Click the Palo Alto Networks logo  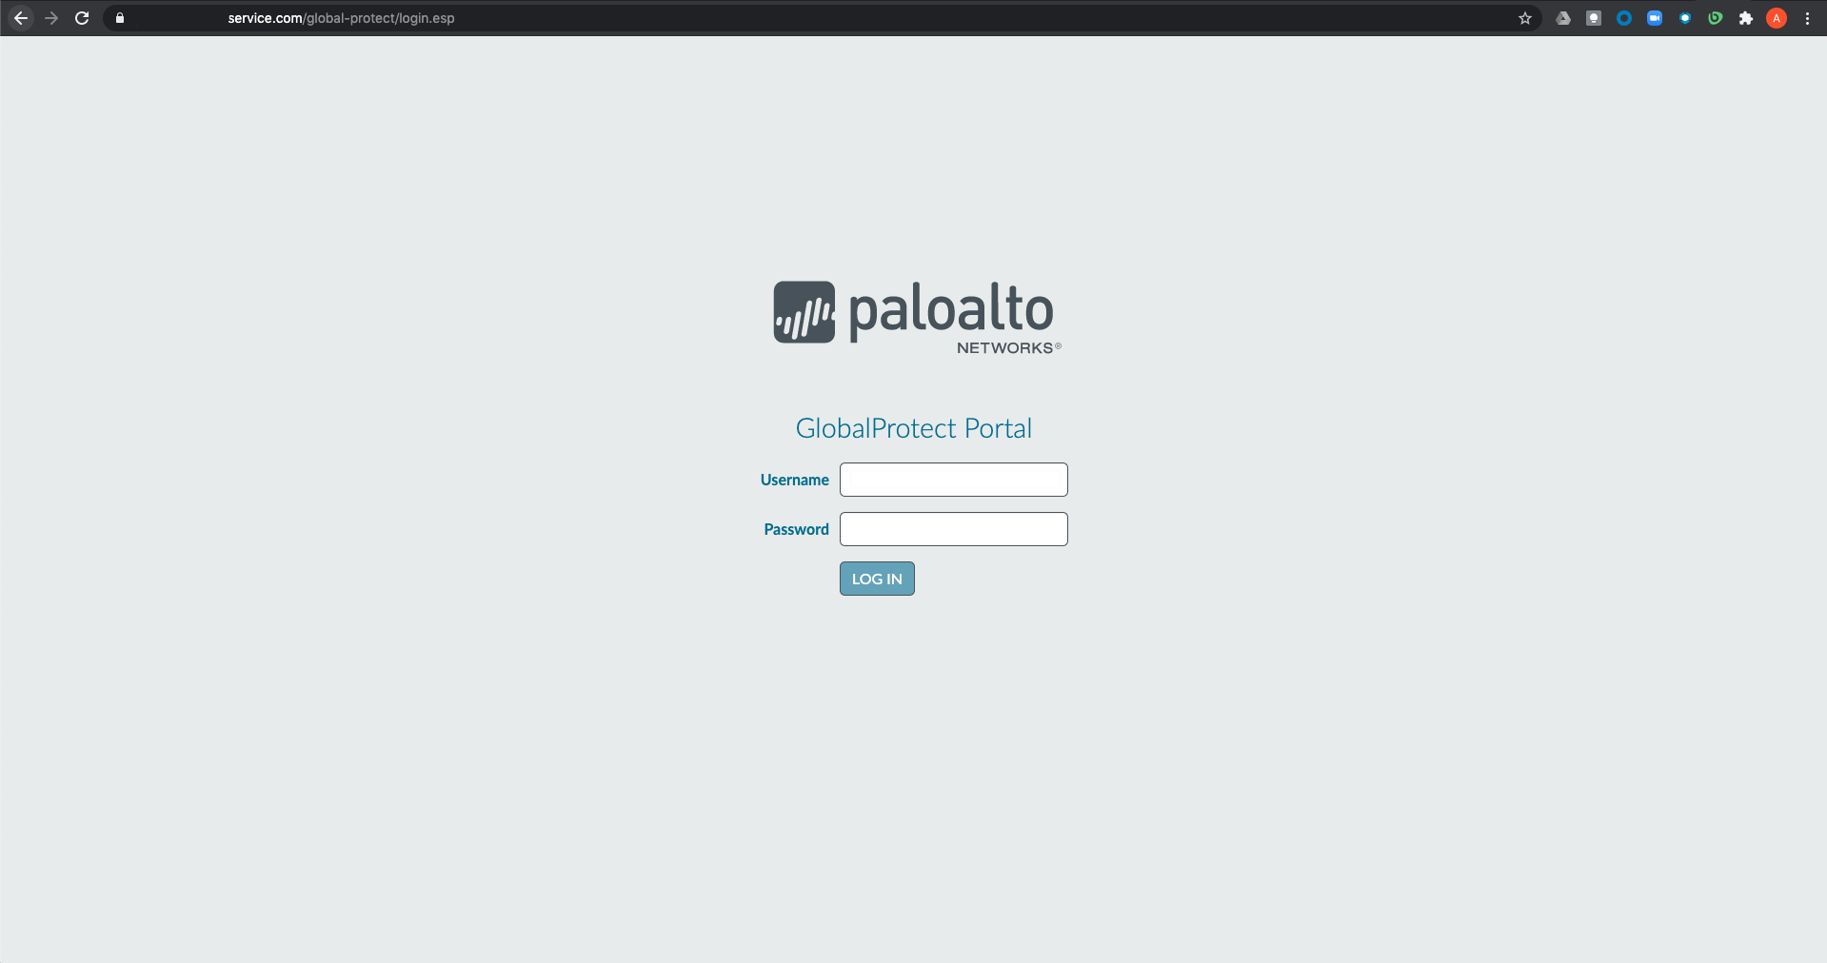(x=917, y=318)
